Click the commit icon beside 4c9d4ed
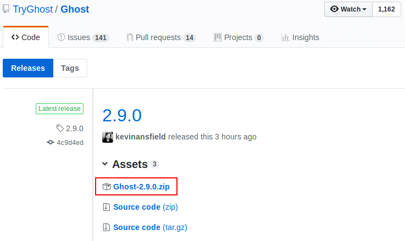Viewport: 405px width, 241px height. (51, 142)
